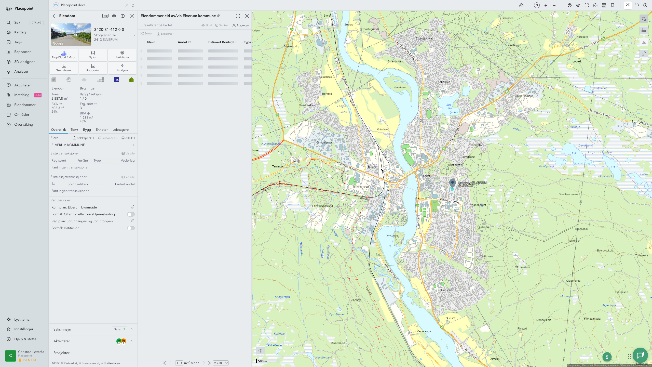Viewport: 652px width, 367px height.
Task: Open the Vis 30 page size dropdown
Action: [221, 363]
